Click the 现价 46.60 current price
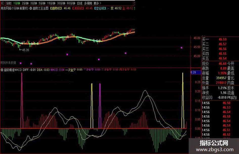Screen dimensions: 239x154 click(x=223, y=64)
